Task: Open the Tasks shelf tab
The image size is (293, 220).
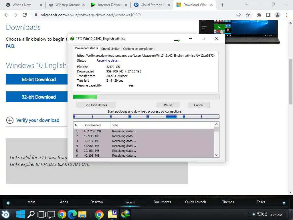Action: point(261,202)
